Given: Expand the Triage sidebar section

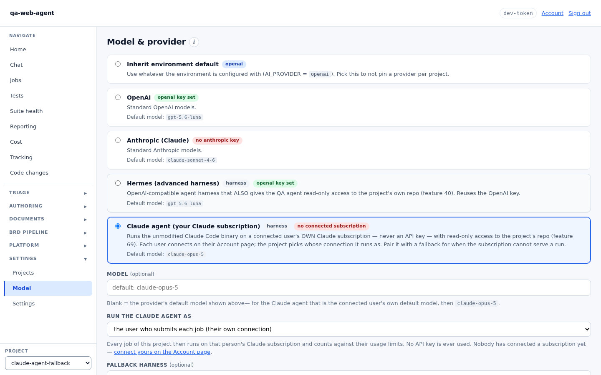Looking at the screenshot, I should click(x=48, y=193).
